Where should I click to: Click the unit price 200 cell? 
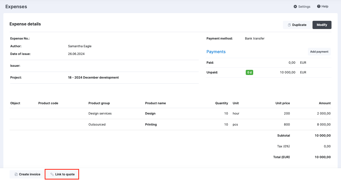287,113
